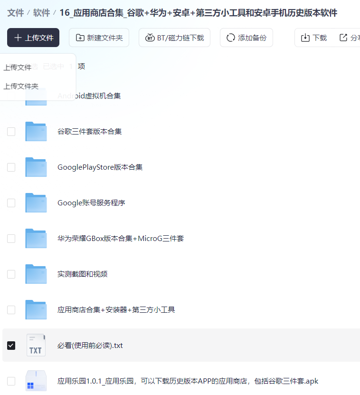Viewport: 360px width, 395px height.
Task: Check the box for Google账号服务程序
Action: tap(11, 203)
